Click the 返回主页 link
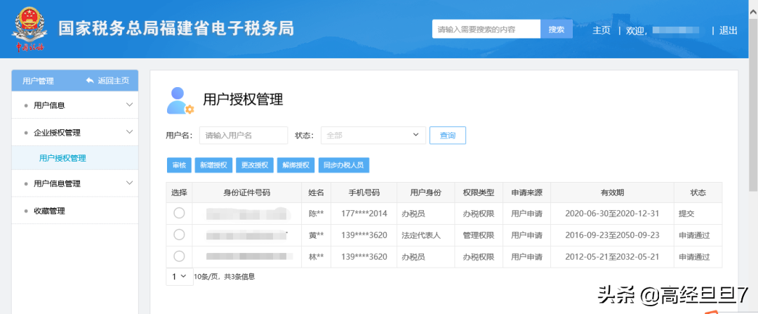The image size is (758, 314). point(114,80)
